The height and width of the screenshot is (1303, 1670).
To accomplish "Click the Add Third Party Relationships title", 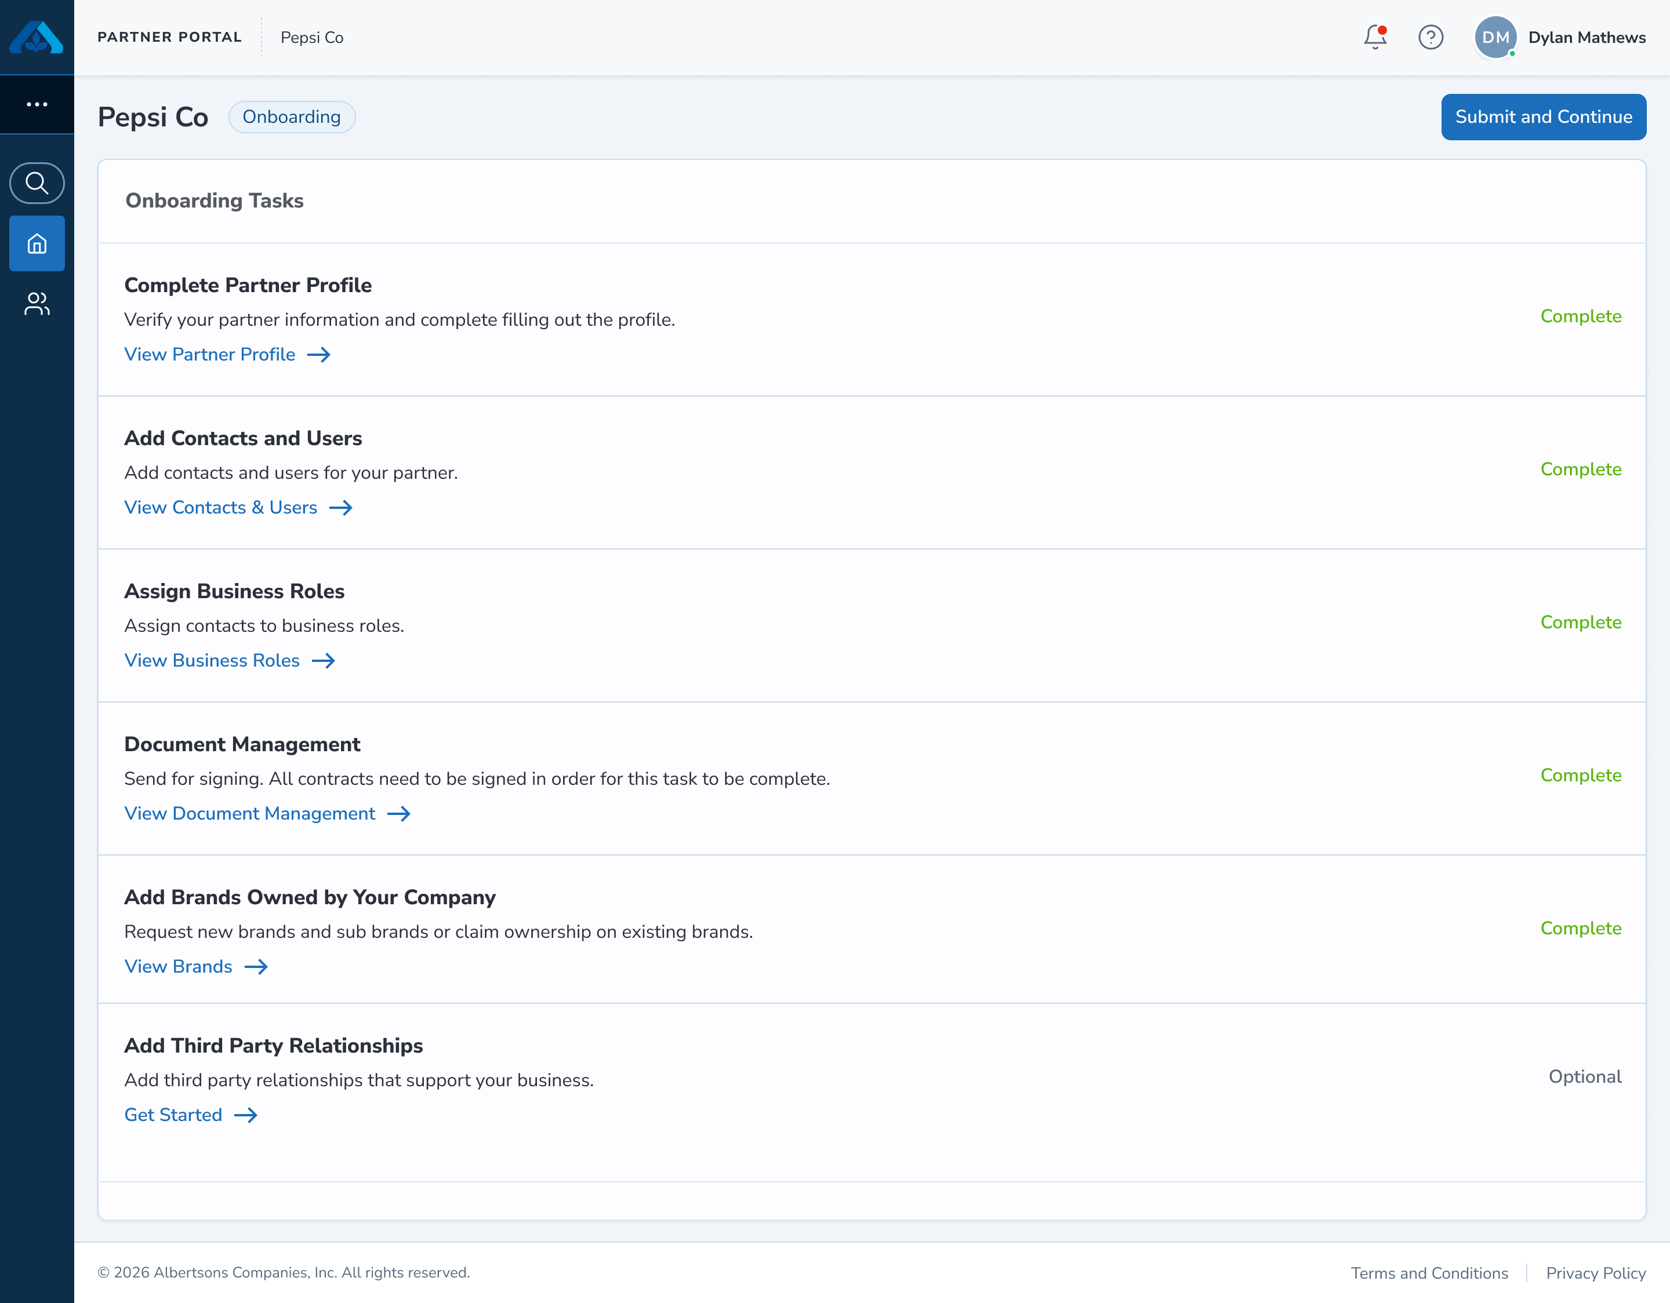I will tap(274, 1046).
